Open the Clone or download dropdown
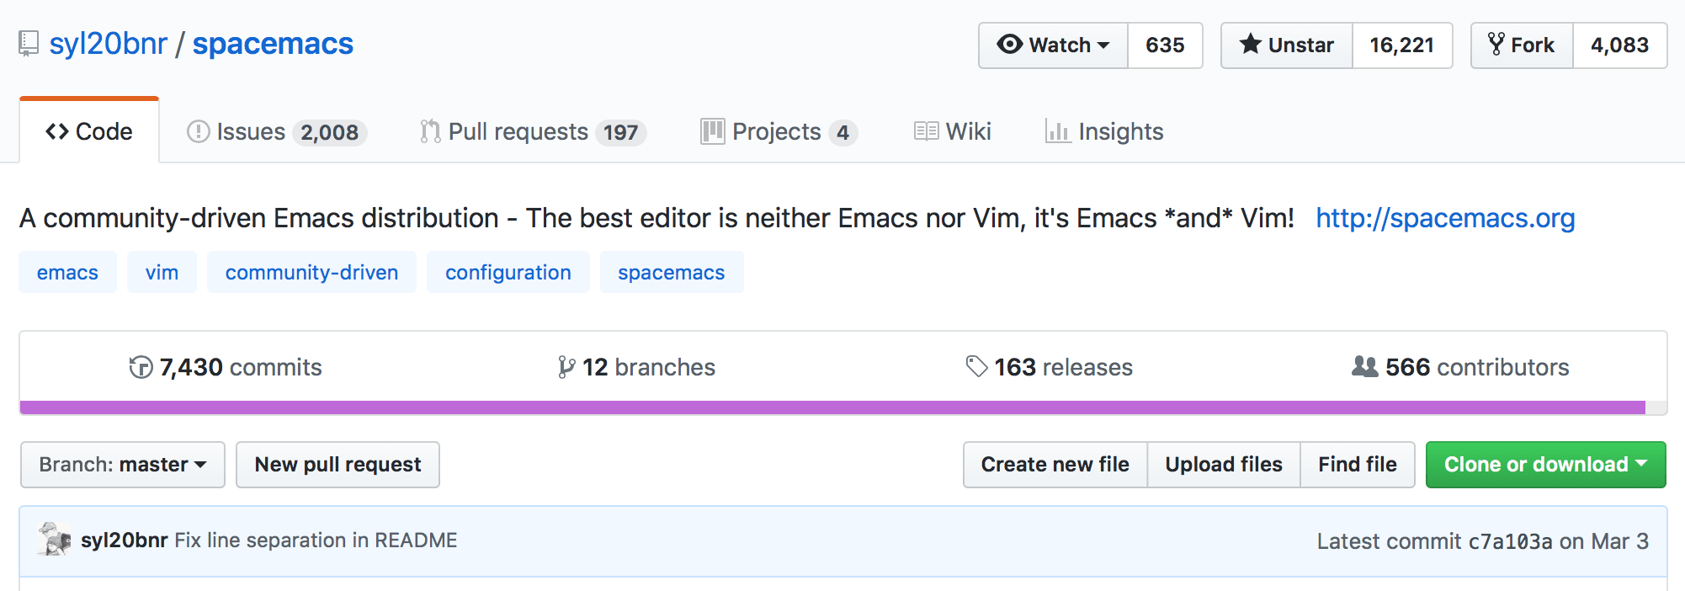This screenshot has width=1685, height=591. (1545, 465)
